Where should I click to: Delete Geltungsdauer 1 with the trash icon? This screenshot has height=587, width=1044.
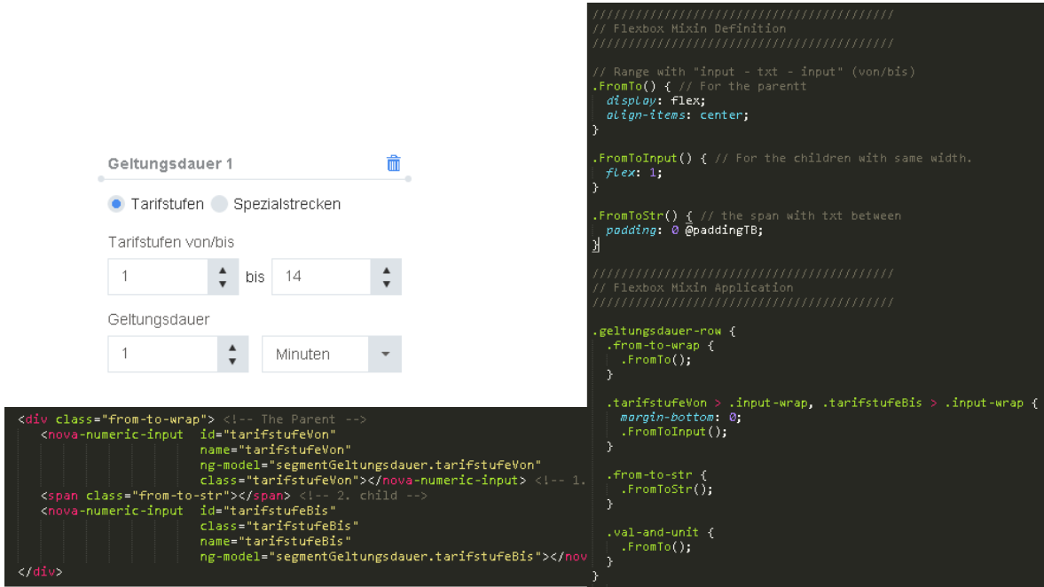click(x=394, y=163)
